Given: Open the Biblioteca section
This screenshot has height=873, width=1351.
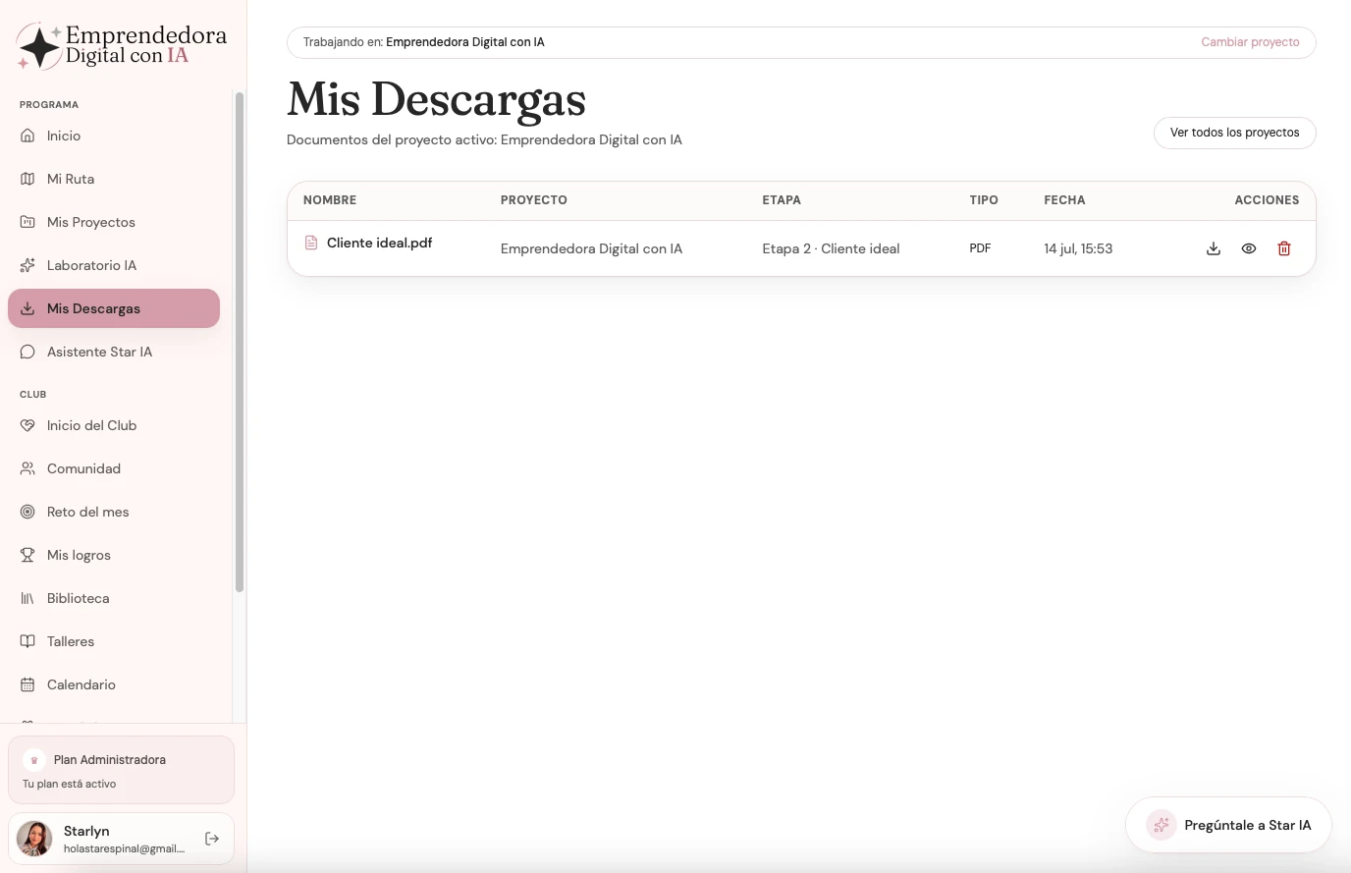Looking at the screenshot, I should coord(114,598).
